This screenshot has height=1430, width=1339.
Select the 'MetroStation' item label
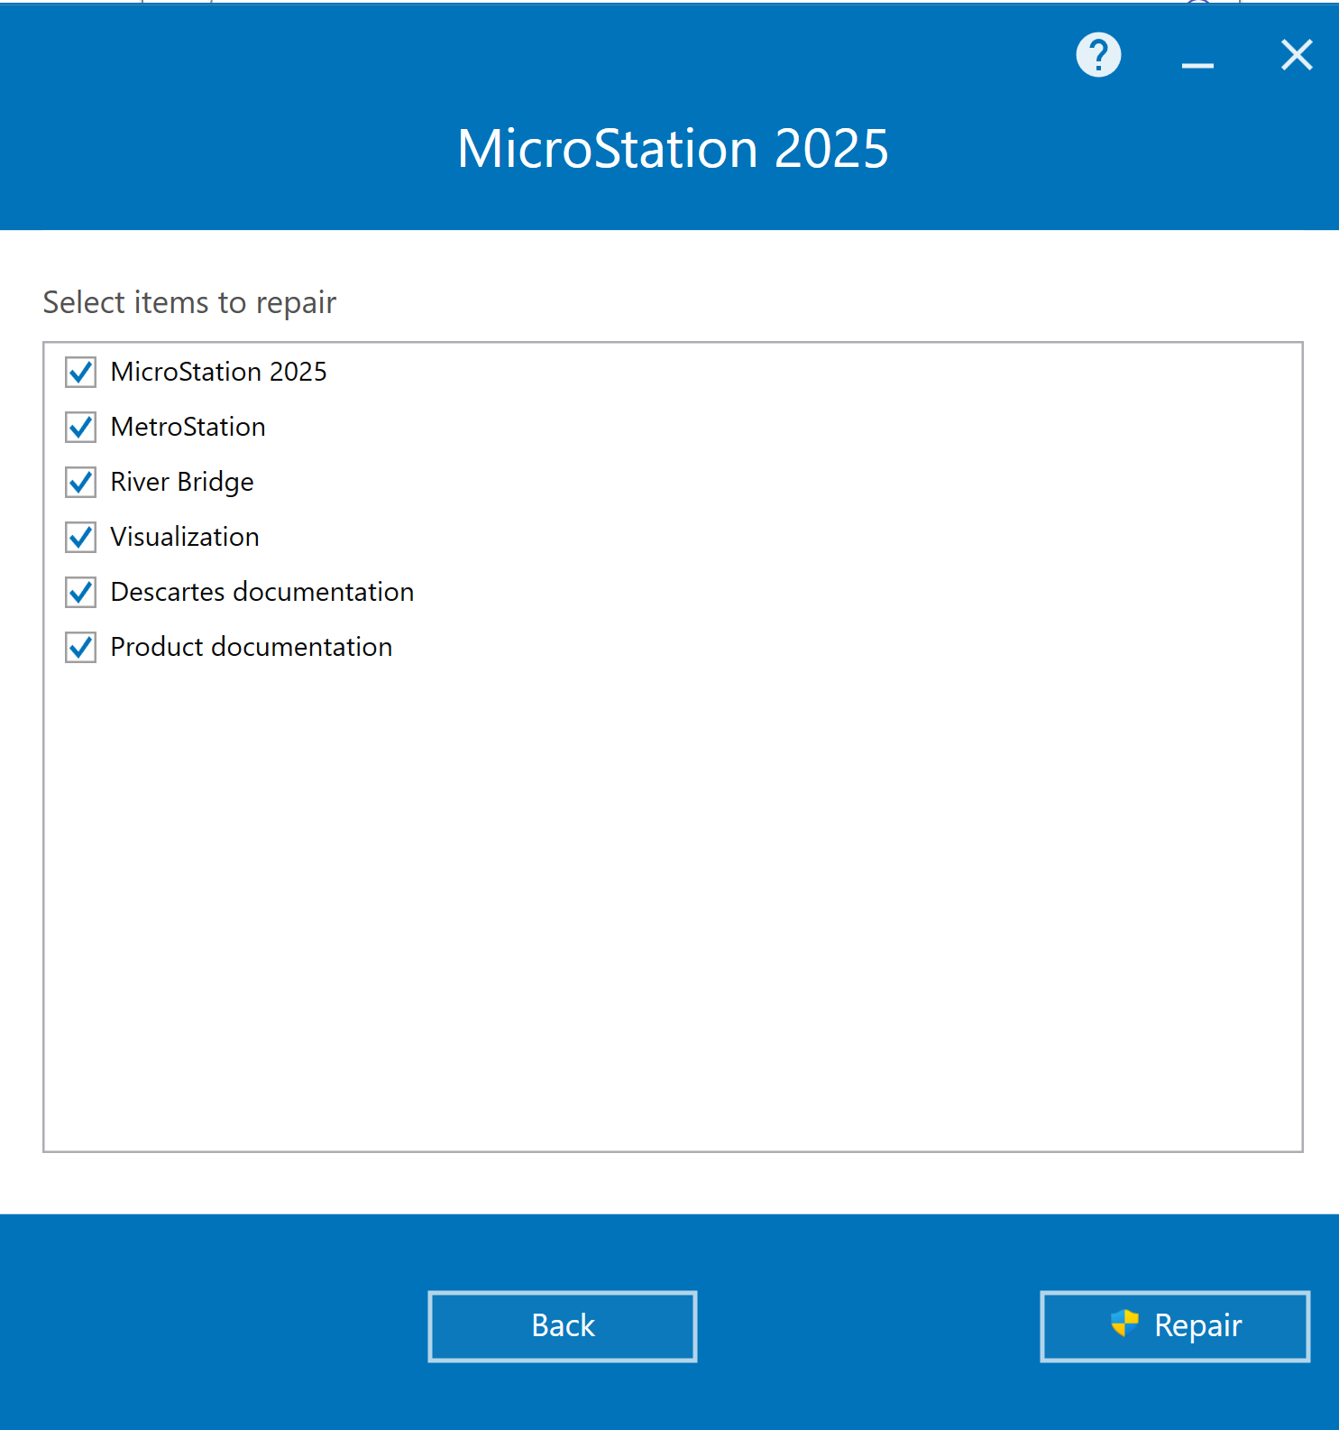(188, 427)
